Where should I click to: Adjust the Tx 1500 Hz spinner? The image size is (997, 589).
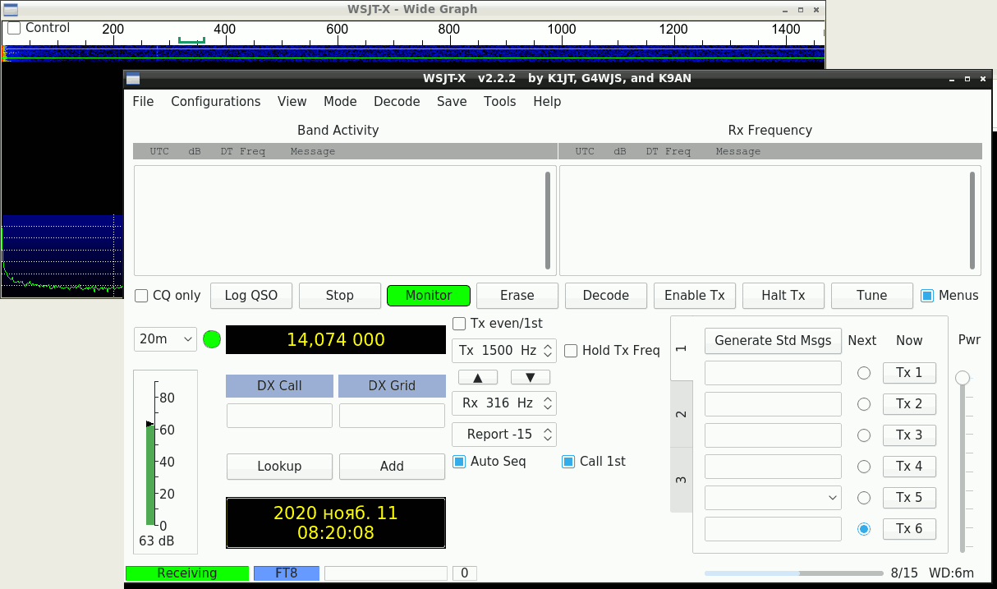(x=504, y=351)
